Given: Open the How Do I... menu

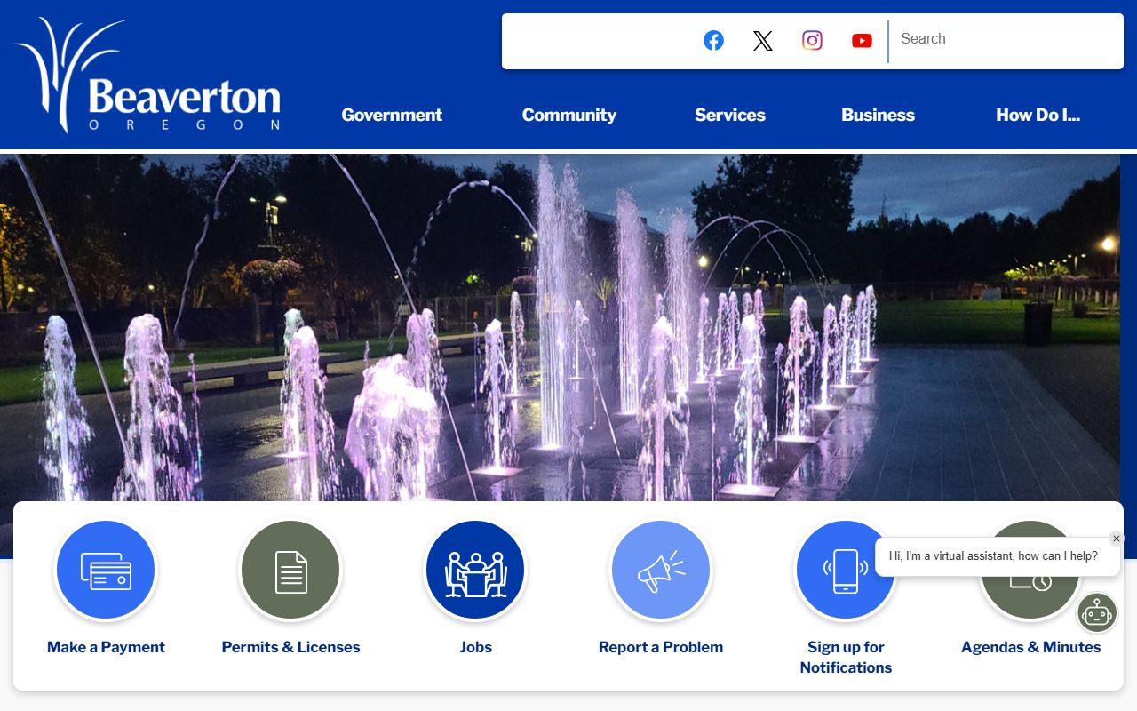Looking at the screenshot, I should pyautogui.click(x=1038, y=115).
